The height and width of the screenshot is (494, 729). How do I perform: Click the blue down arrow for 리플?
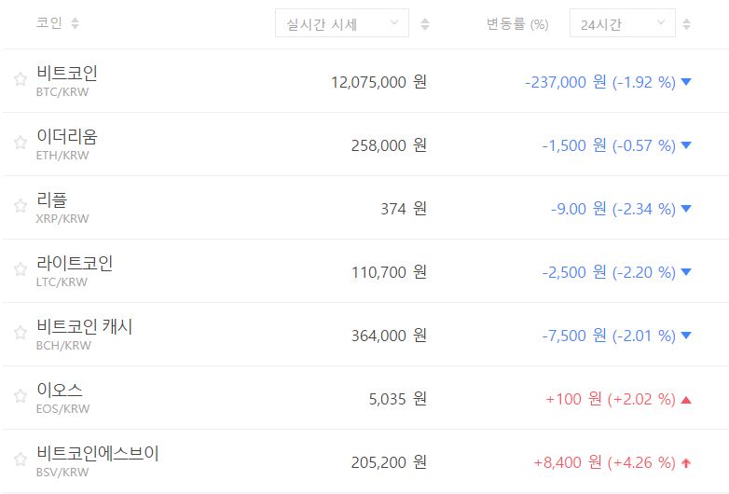point(686,209)
